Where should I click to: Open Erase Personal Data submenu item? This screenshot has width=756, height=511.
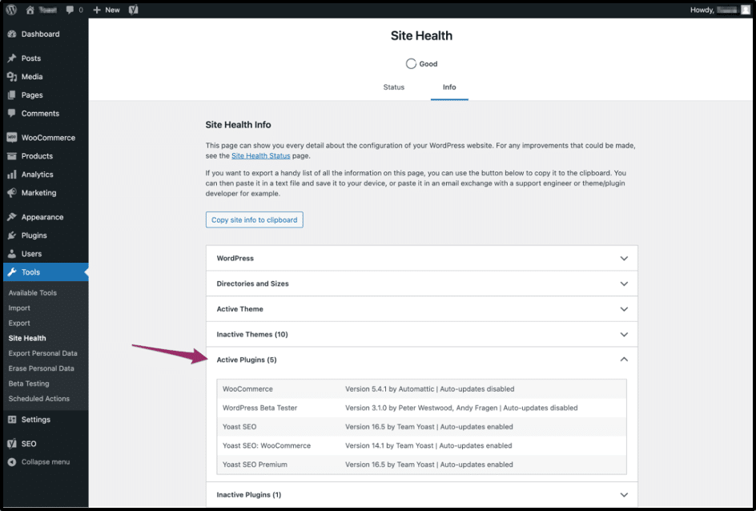(41, 368)
